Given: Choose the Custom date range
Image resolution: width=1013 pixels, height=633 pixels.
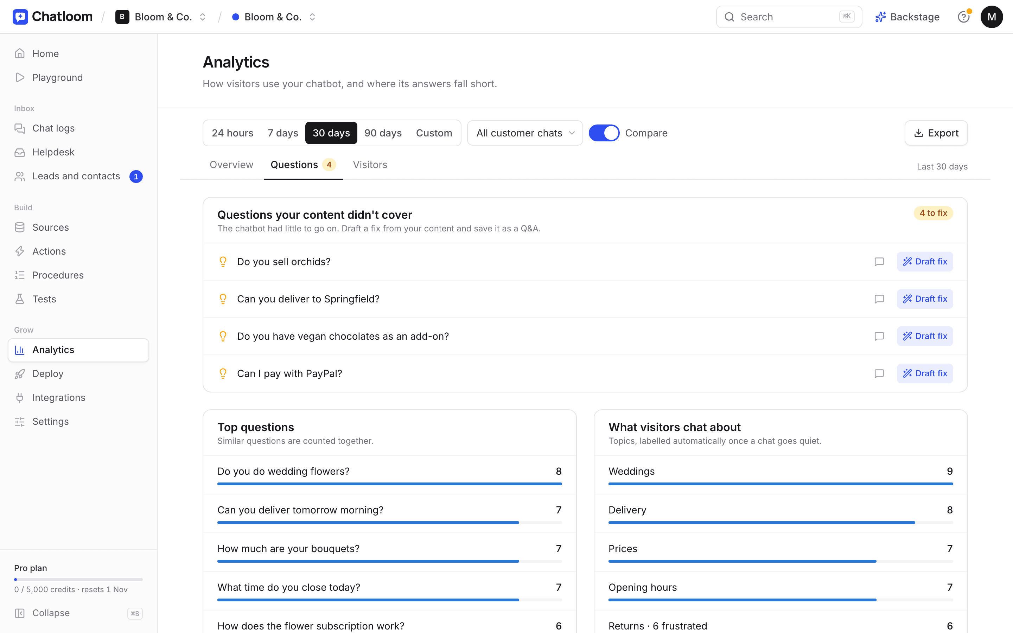Looking at the screenshot, I should click(434, 133).
